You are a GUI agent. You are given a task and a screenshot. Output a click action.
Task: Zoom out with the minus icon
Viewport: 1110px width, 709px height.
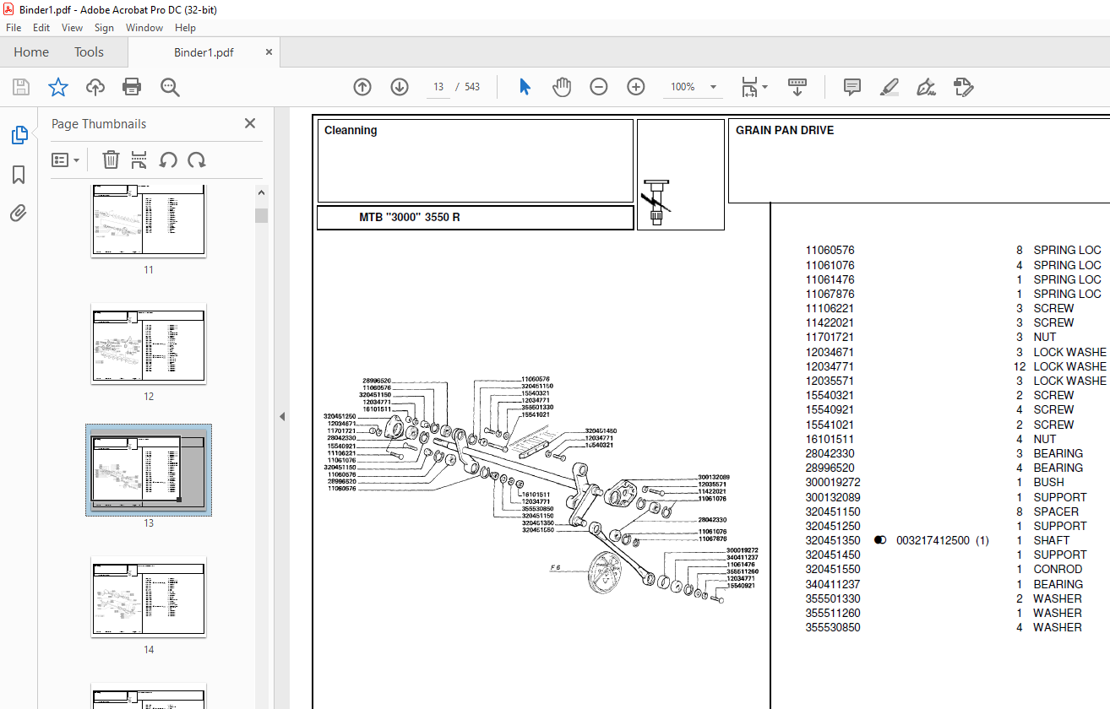[599, 87]
